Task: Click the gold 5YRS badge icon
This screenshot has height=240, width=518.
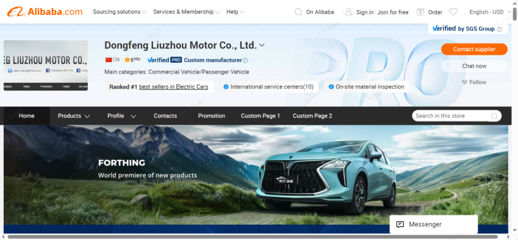Action: [127, 60]
